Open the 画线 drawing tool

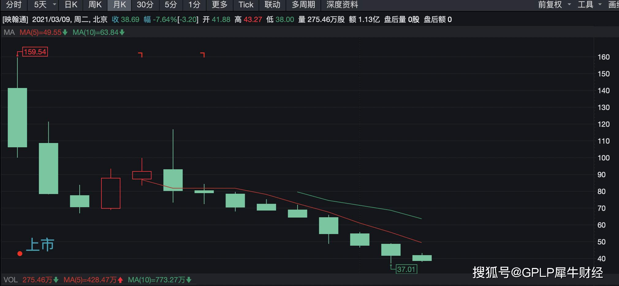[614, 5]
